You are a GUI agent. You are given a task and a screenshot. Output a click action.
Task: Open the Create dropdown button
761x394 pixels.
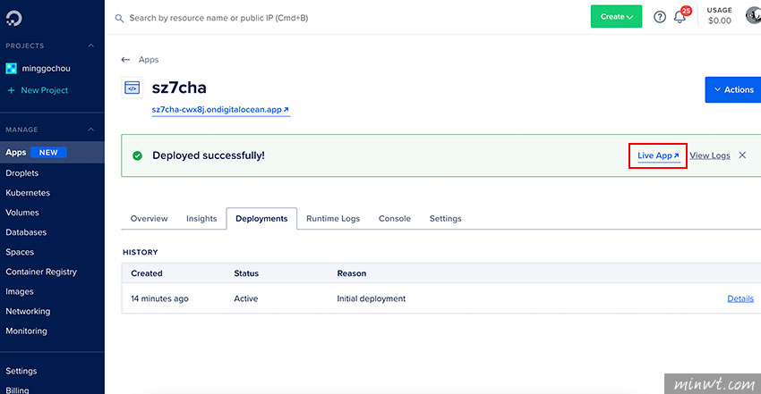pyautogui.click(x=616, y=16)
